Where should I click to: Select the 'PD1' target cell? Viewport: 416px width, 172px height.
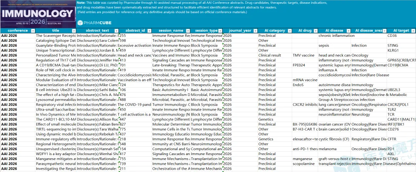401,149
